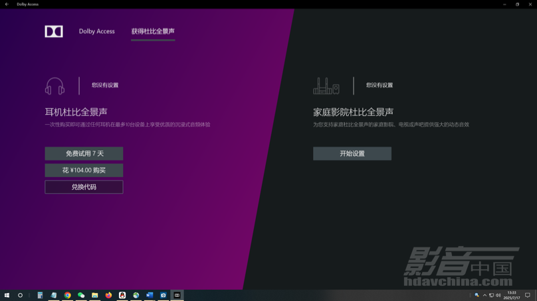Click 花 ¥104.00 购买 button
537x301 pixels.
84,170
